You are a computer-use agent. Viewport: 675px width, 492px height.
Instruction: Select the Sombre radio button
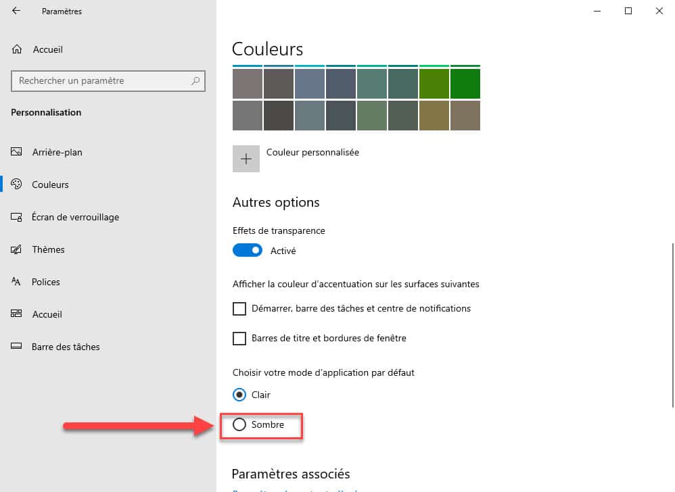coord(239,424)
